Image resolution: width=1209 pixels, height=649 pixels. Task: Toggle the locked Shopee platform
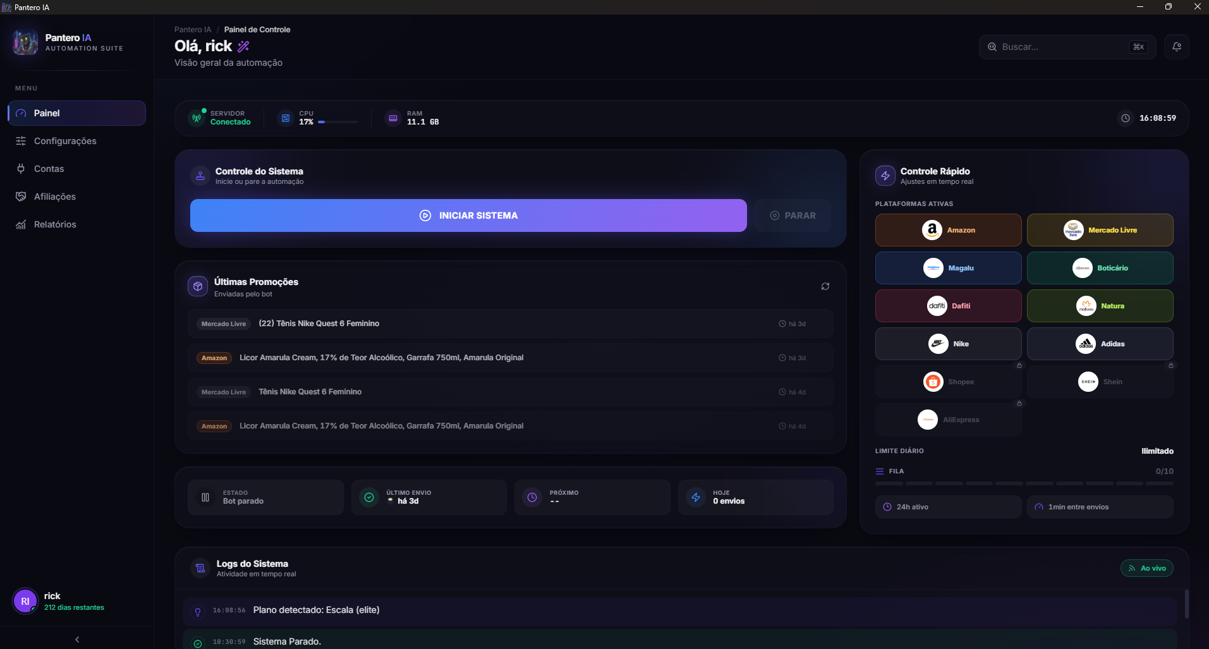(948, 382)
